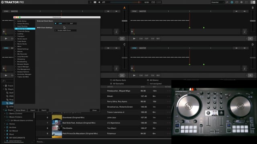Adjust the deck B tempo fader

point(253,21)
